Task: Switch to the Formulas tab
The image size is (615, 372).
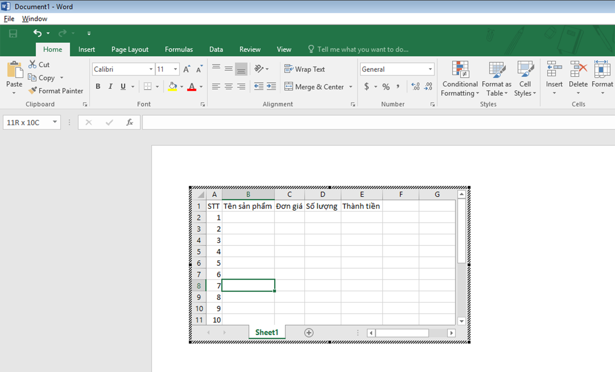Action: pyautogui.click(x=179, y=49)
